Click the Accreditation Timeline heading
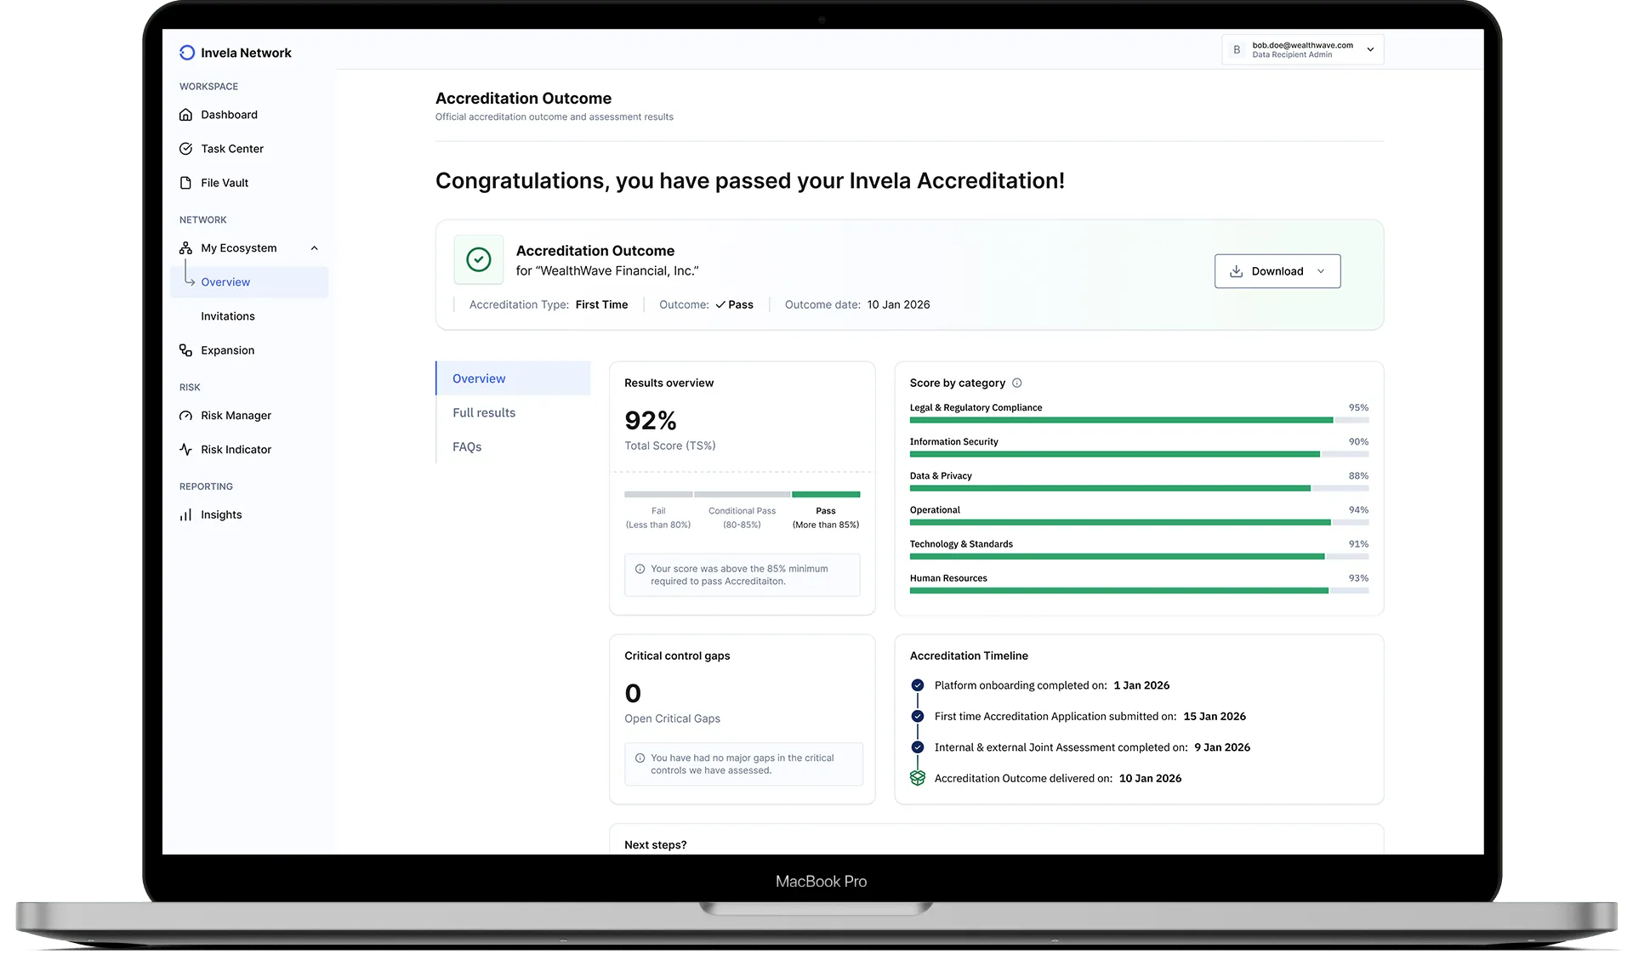The image size is (1633, 954). [x=969, y=656]
